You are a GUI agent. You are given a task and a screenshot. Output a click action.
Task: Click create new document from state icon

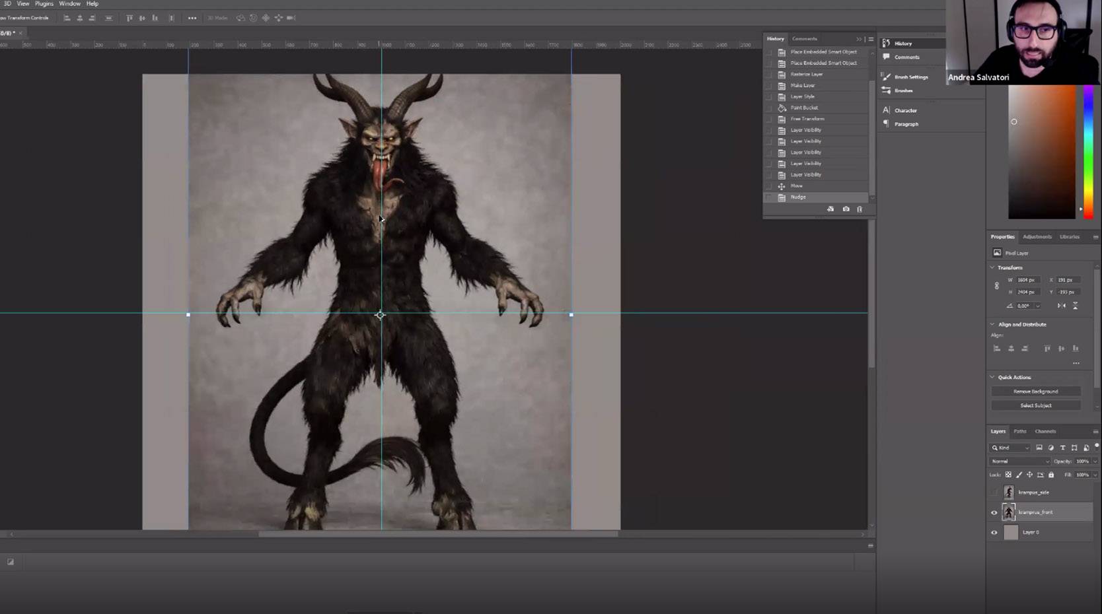[x=830, y=209]
